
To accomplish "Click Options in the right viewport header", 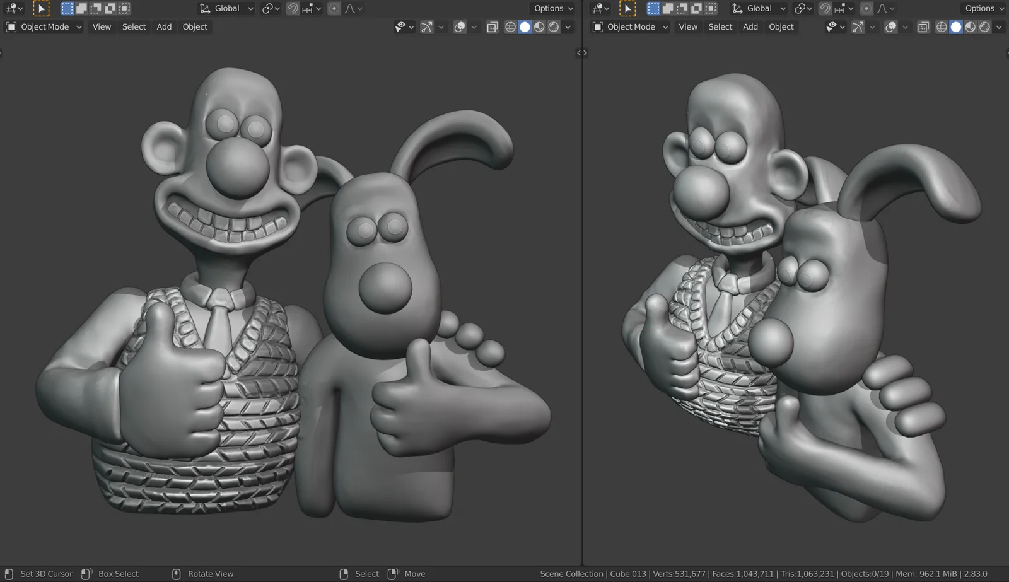I will (983, 8).
